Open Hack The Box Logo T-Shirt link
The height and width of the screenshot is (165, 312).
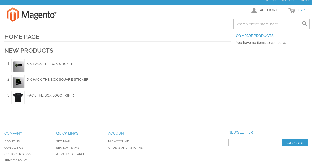[x=51, y=95]
